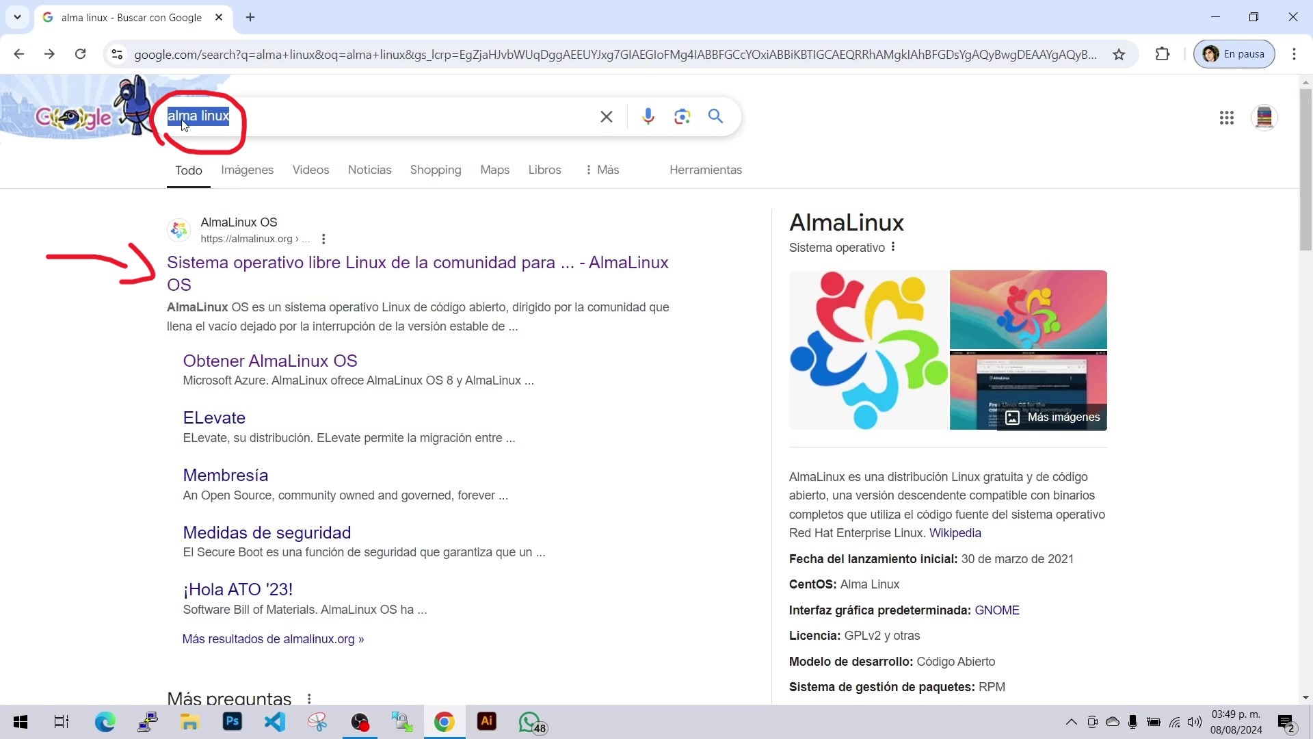Open Chrome extensions puzzle icon
The image size is (1313, 739).
(1163, 54)
